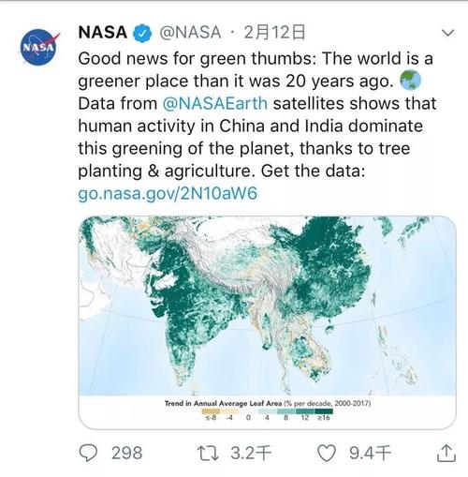
Task: Click the NASA profile avatar logo
Action: point(38,47)
